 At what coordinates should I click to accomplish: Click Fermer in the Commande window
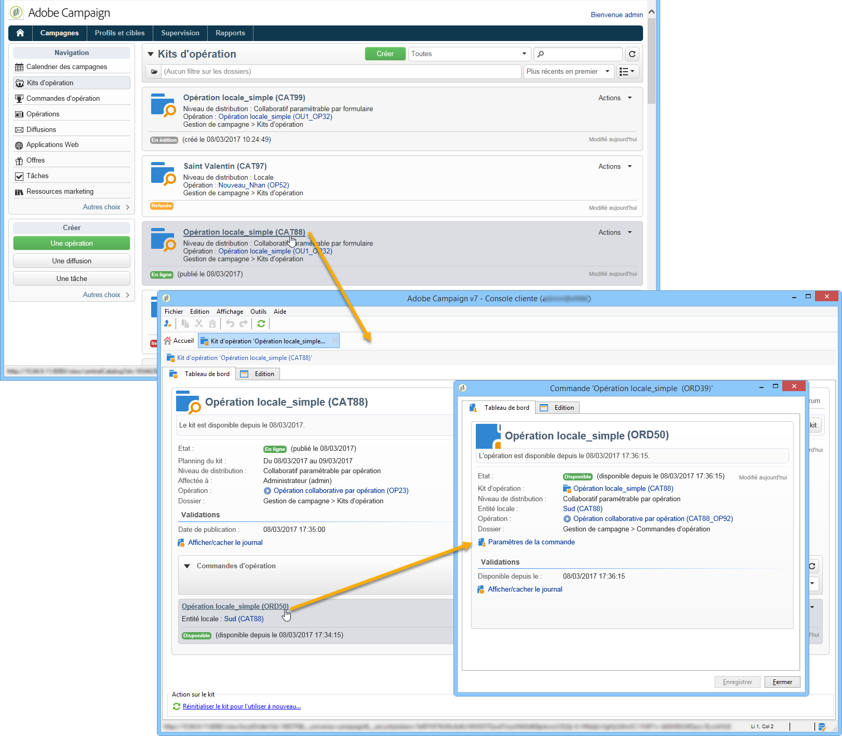click(782, 682)
